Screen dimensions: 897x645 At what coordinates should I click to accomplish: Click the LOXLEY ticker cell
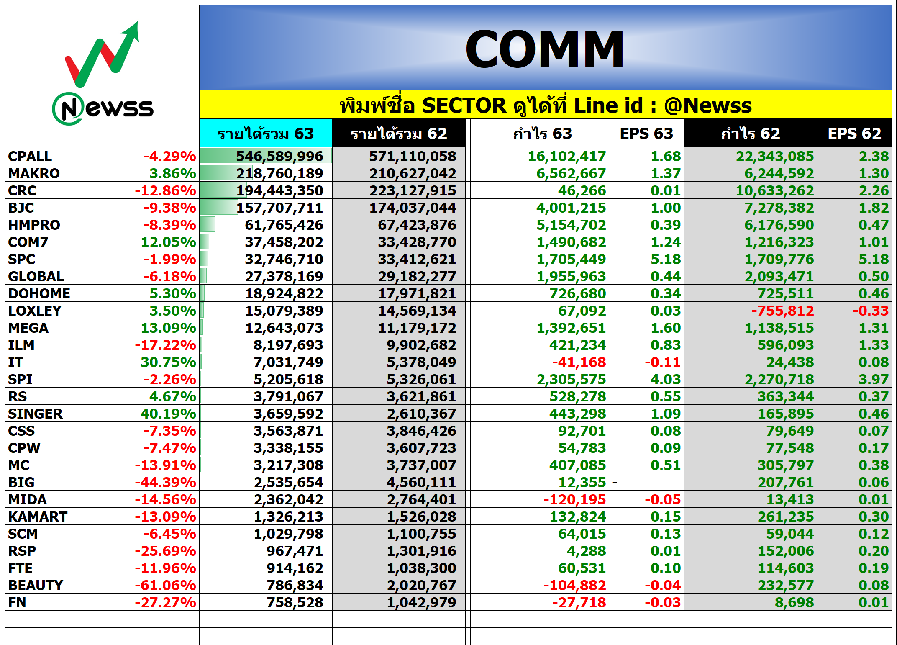point(56,311)
